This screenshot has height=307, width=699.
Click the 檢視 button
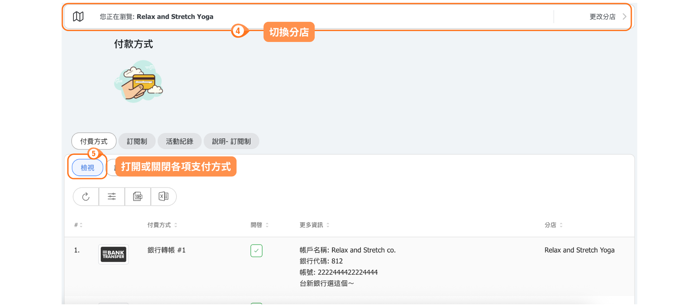pos(87,167)
